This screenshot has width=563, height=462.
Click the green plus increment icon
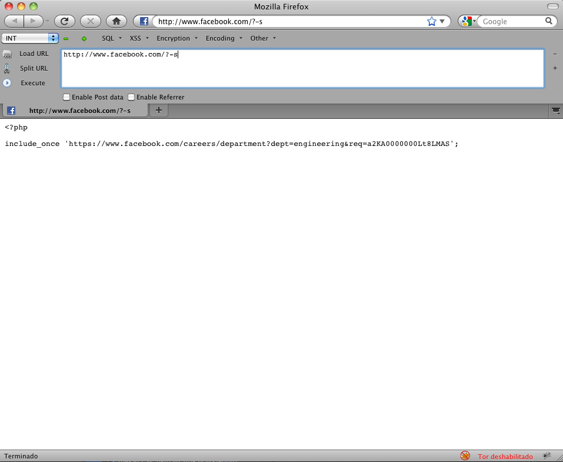tap(84, 38)
